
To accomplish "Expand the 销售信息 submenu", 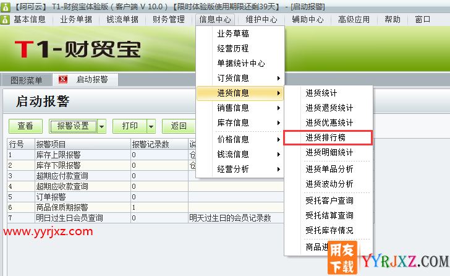I will tap(240, 108).
